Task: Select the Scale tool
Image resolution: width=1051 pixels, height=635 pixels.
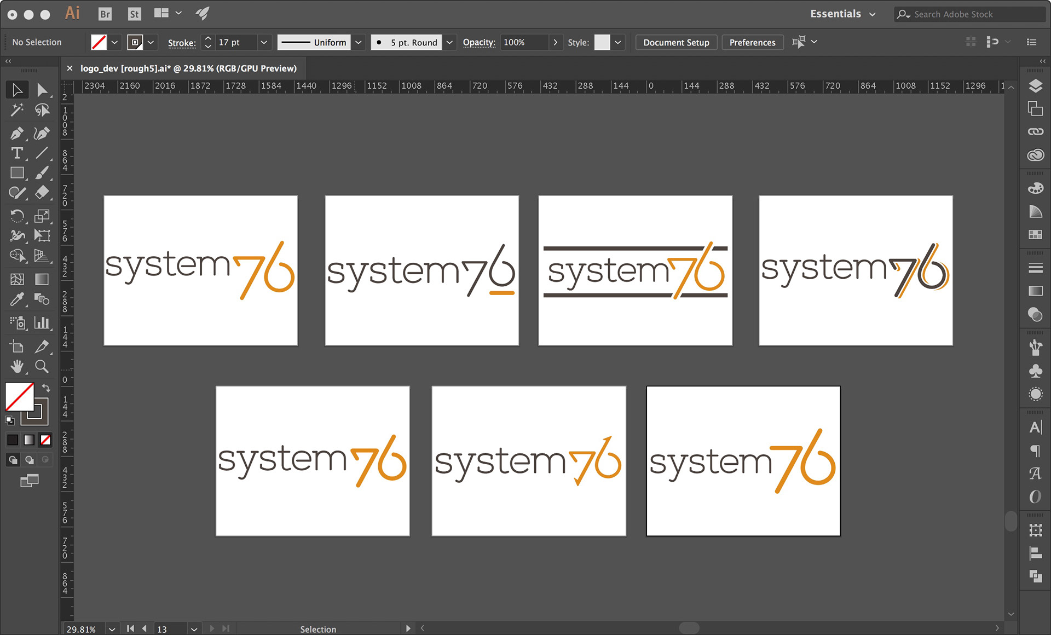Action: tap(42, 216)
